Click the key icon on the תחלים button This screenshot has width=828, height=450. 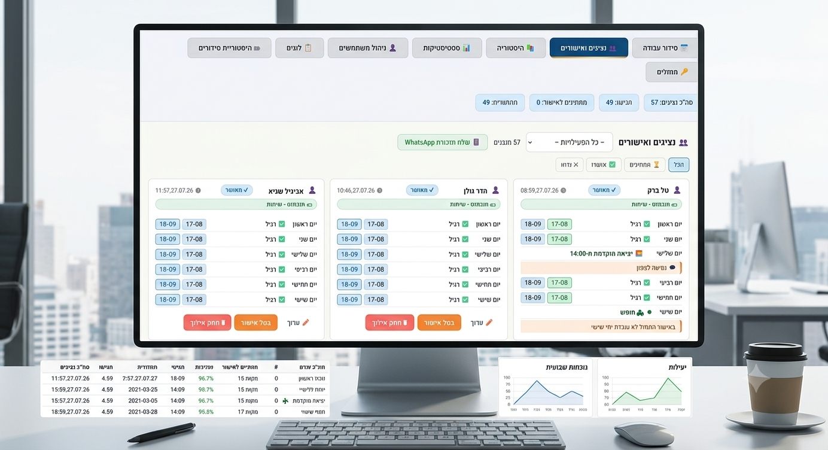click(x=684, y=72)
